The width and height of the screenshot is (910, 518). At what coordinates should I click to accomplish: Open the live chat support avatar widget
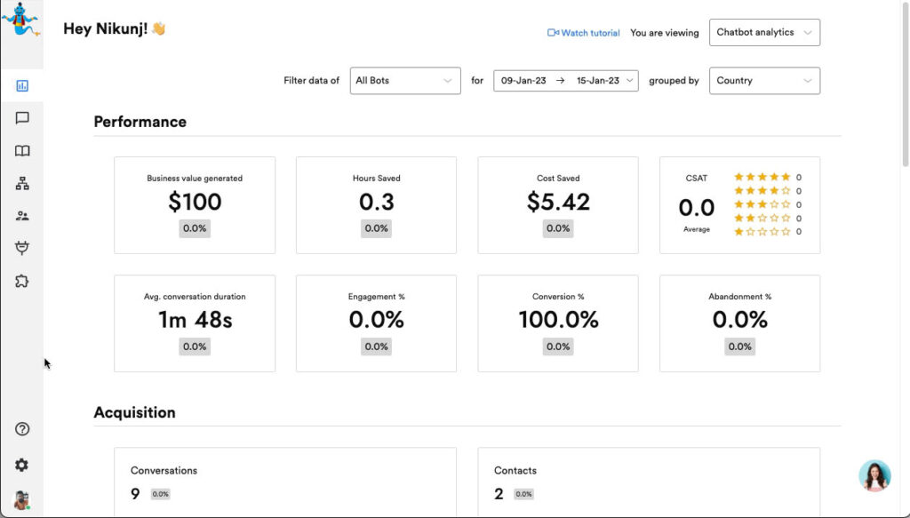click(874, 476)
